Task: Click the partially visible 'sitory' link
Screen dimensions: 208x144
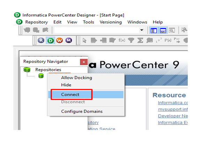Action: [x=93, y=122]
